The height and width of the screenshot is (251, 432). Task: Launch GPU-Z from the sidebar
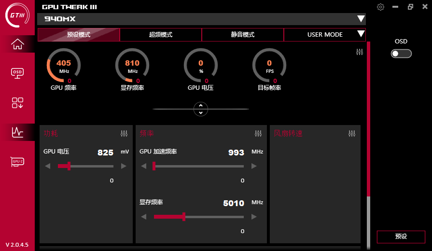coord(17,162)
